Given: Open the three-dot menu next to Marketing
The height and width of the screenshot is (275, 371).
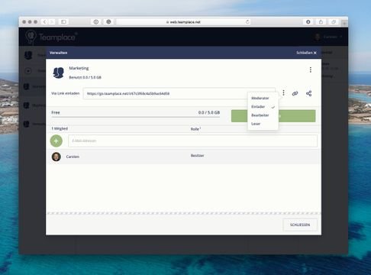Looking at the screenshot, I should tap(311, 70).
